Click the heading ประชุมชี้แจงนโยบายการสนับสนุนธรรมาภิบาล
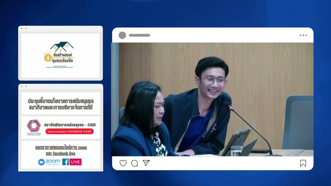Viewport: 331px width, 186px height. [x=61, y=104]
